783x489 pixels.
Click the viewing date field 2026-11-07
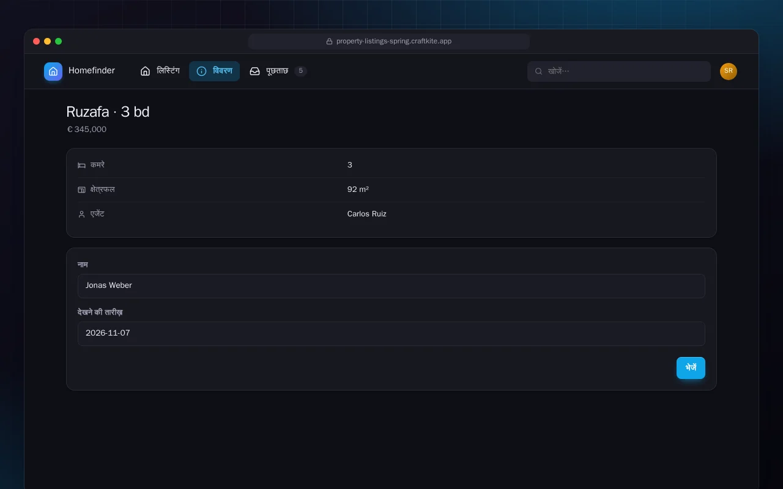[x=391, y=334]
